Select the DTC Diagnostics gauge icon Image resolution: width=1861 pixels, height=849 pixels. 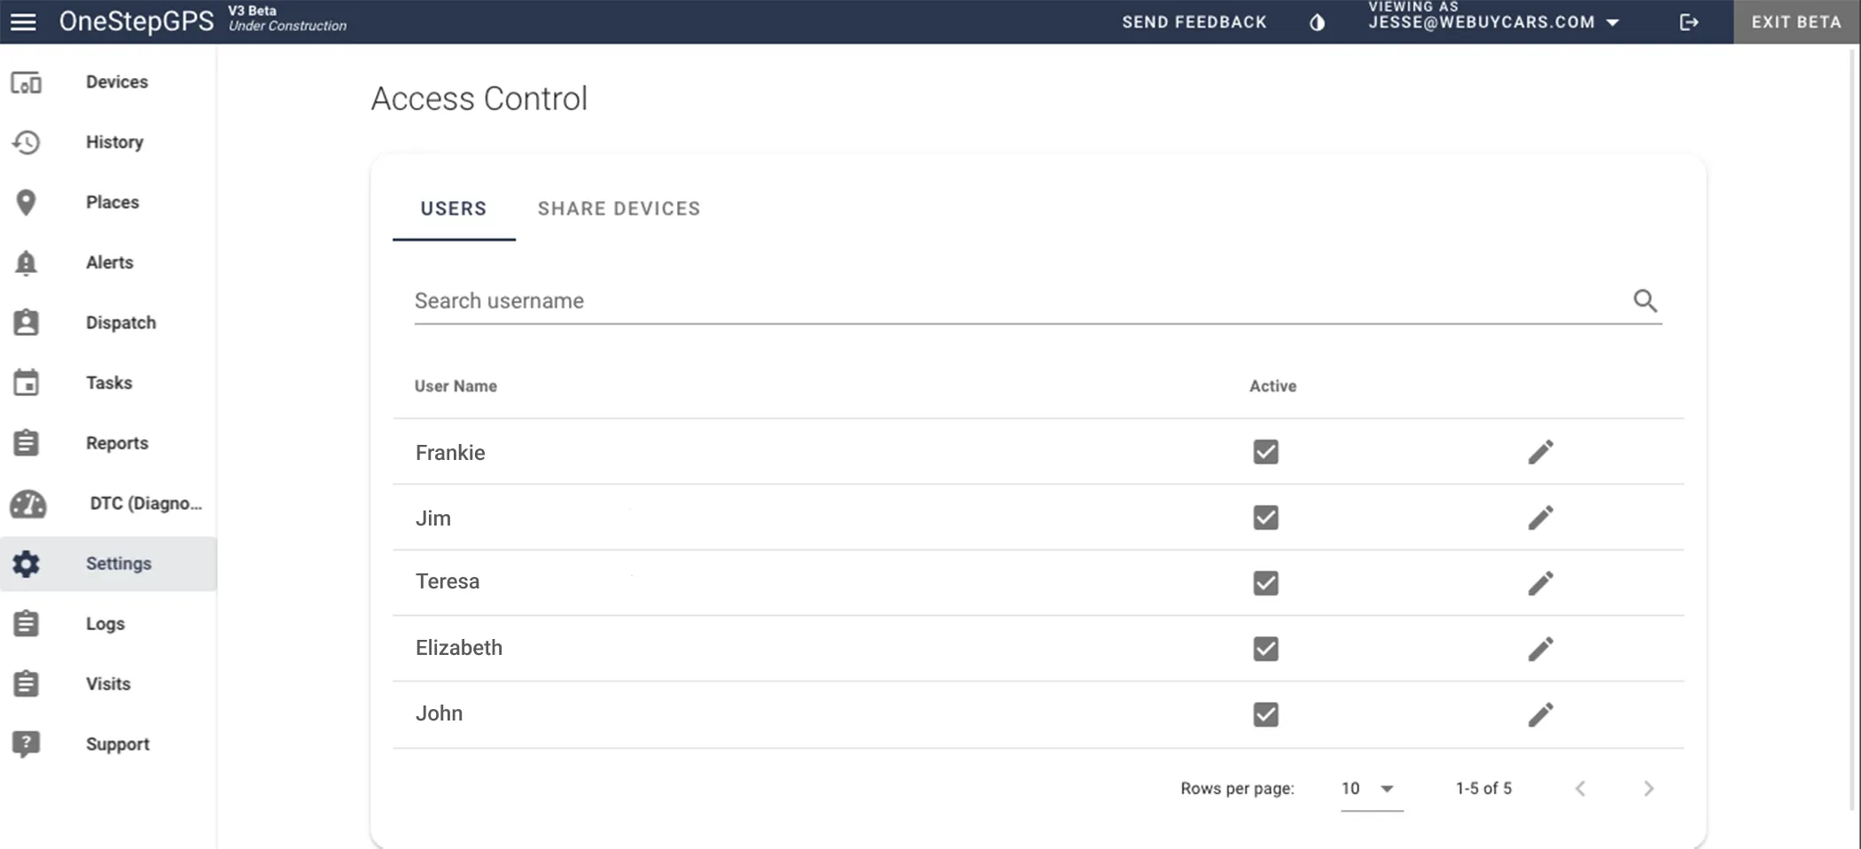point(29,503)
